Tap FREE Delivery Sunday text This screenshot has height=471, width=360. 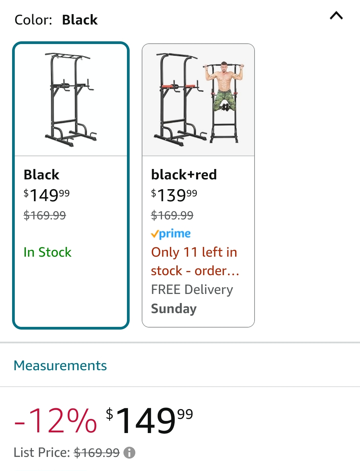click(192, 299)
